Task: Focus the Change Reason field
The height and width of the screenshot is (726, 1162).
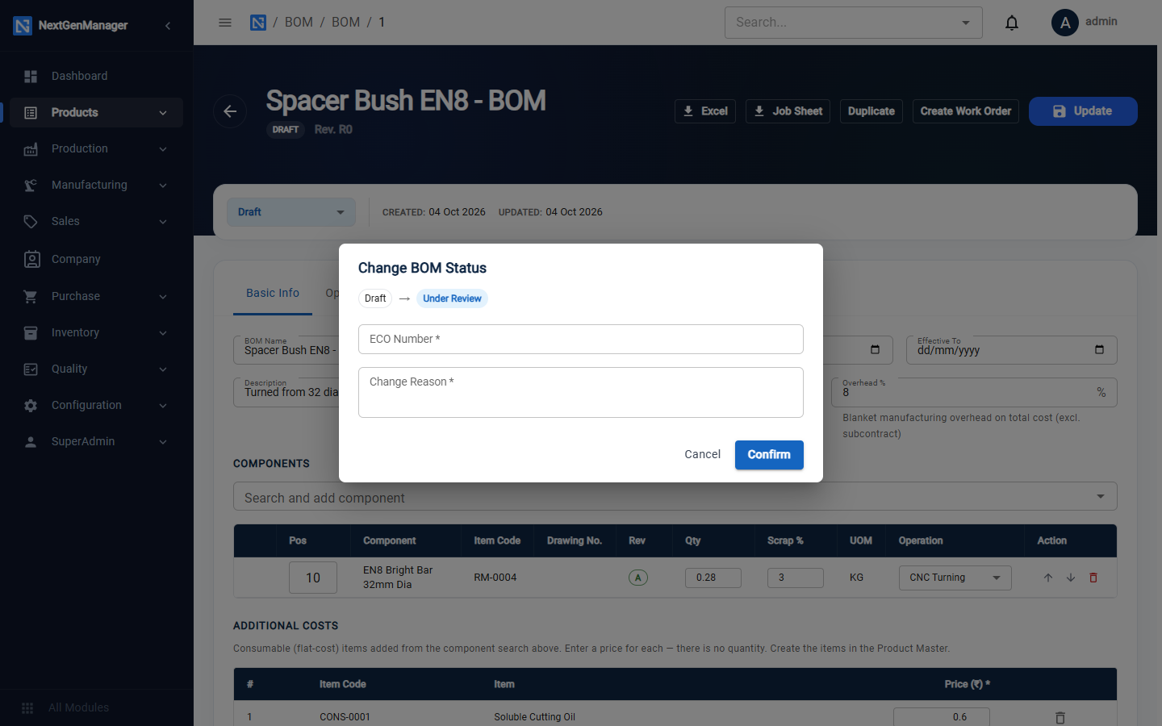Action: tap(581, 392)
